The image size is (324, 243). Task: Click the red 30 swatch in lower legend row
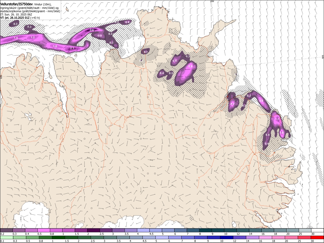tap(318, 237)
